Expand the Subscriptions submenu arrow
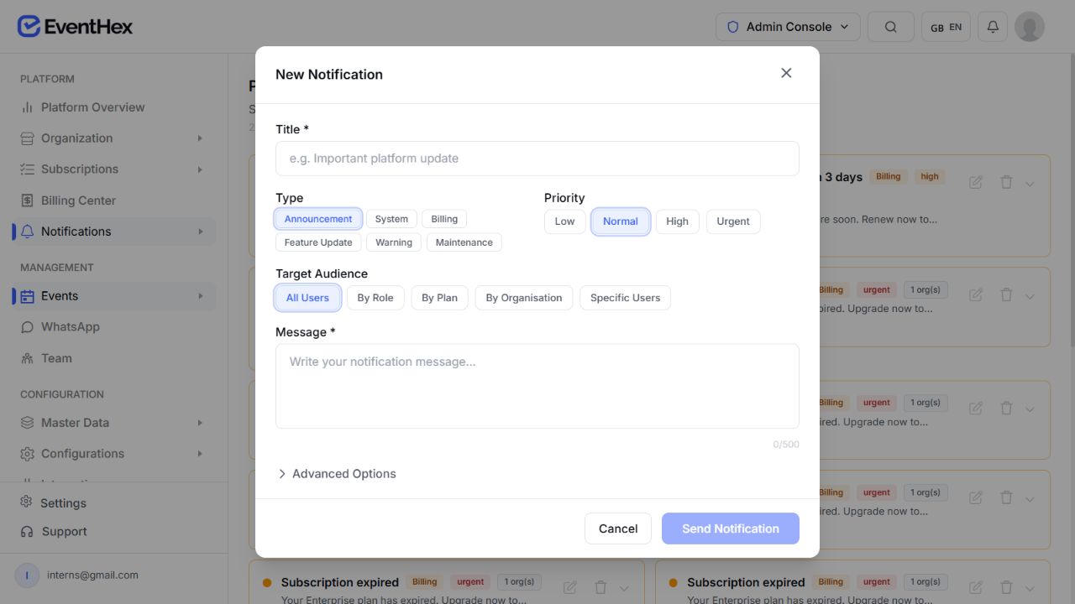1075x604 pixels. 200,169
